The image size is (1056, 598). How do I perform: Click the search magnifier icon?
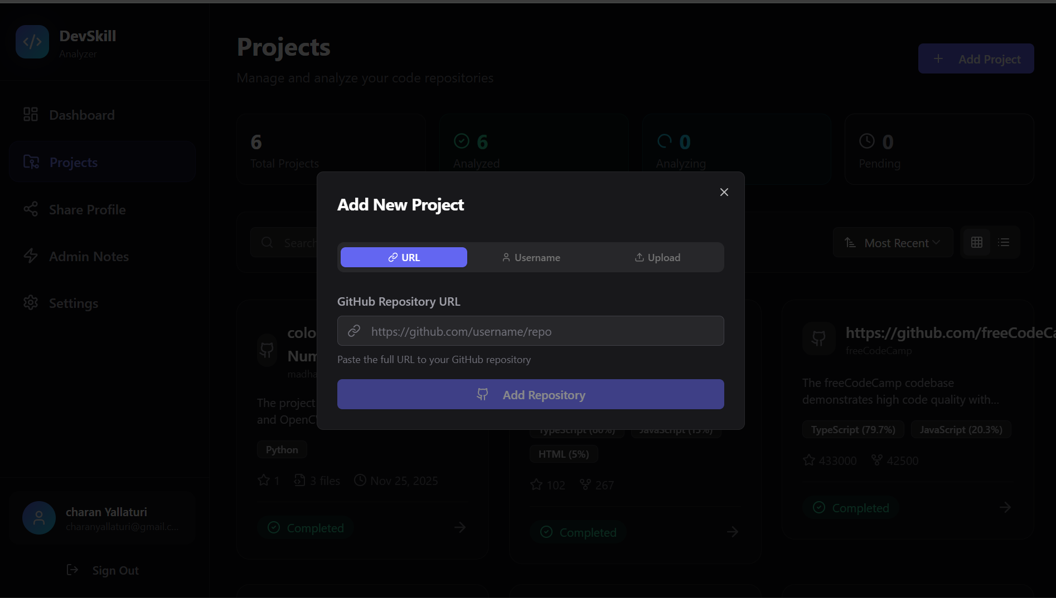(x=267, y=242)
